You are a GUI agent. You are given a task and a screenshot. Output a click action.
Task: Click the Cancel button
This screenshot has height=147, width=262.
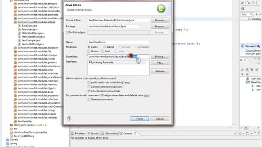point(160,119)
